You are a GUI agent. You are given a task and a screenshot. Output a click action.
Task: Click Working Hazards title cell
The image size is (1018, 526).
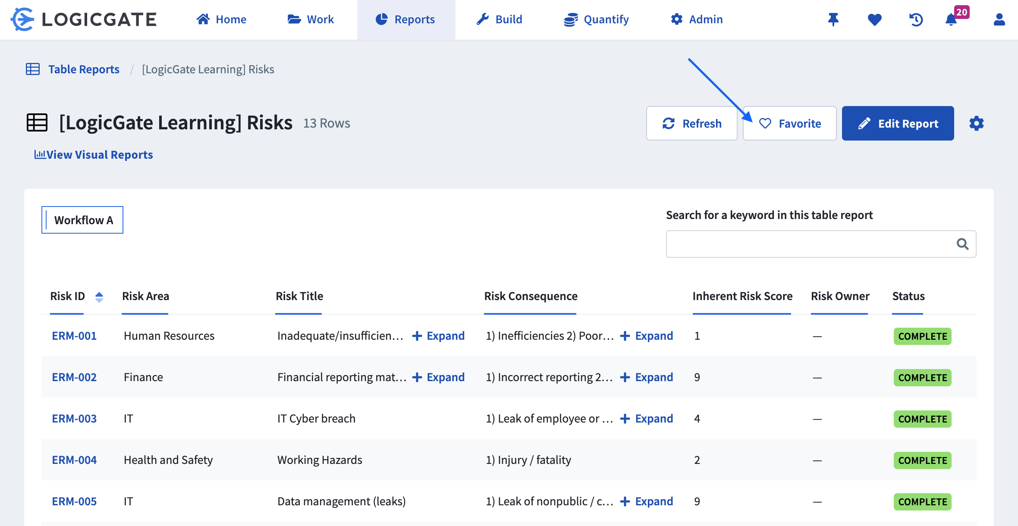pos(320,460)
